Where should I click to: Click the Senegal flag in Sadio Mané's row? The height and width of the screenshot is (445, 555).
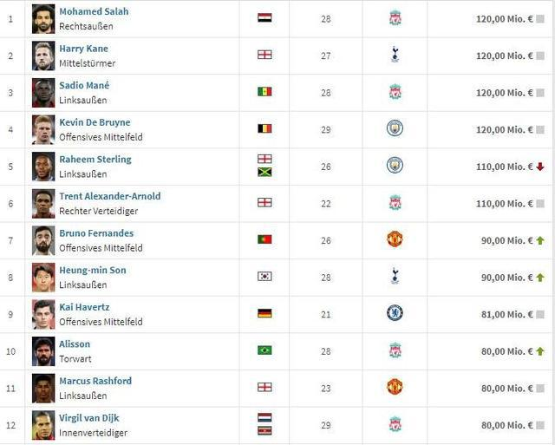tap(264, 92)
